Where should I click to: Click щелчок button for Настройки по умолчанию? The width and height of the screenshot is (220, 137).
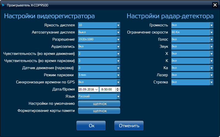(99, 104)
